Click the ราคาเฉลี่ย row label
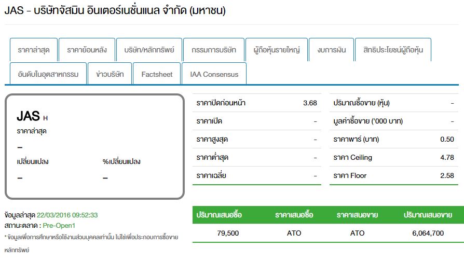 click(x=211, y=175)
